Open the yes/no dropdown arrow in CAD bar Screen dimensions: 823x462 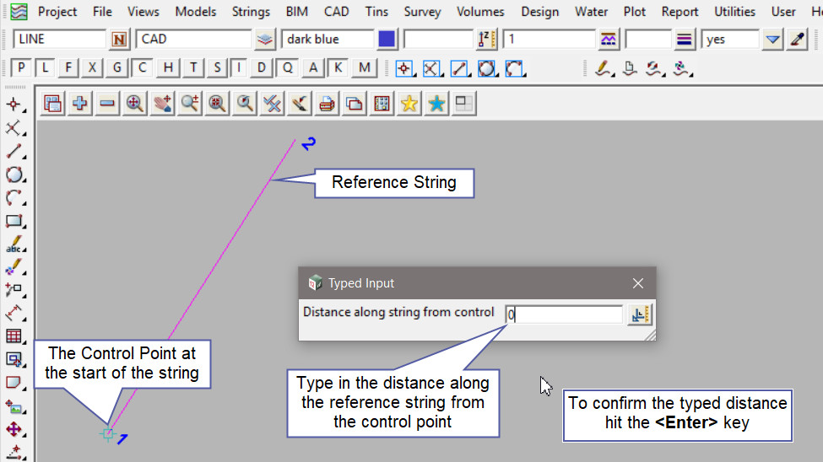pos(772,40)
